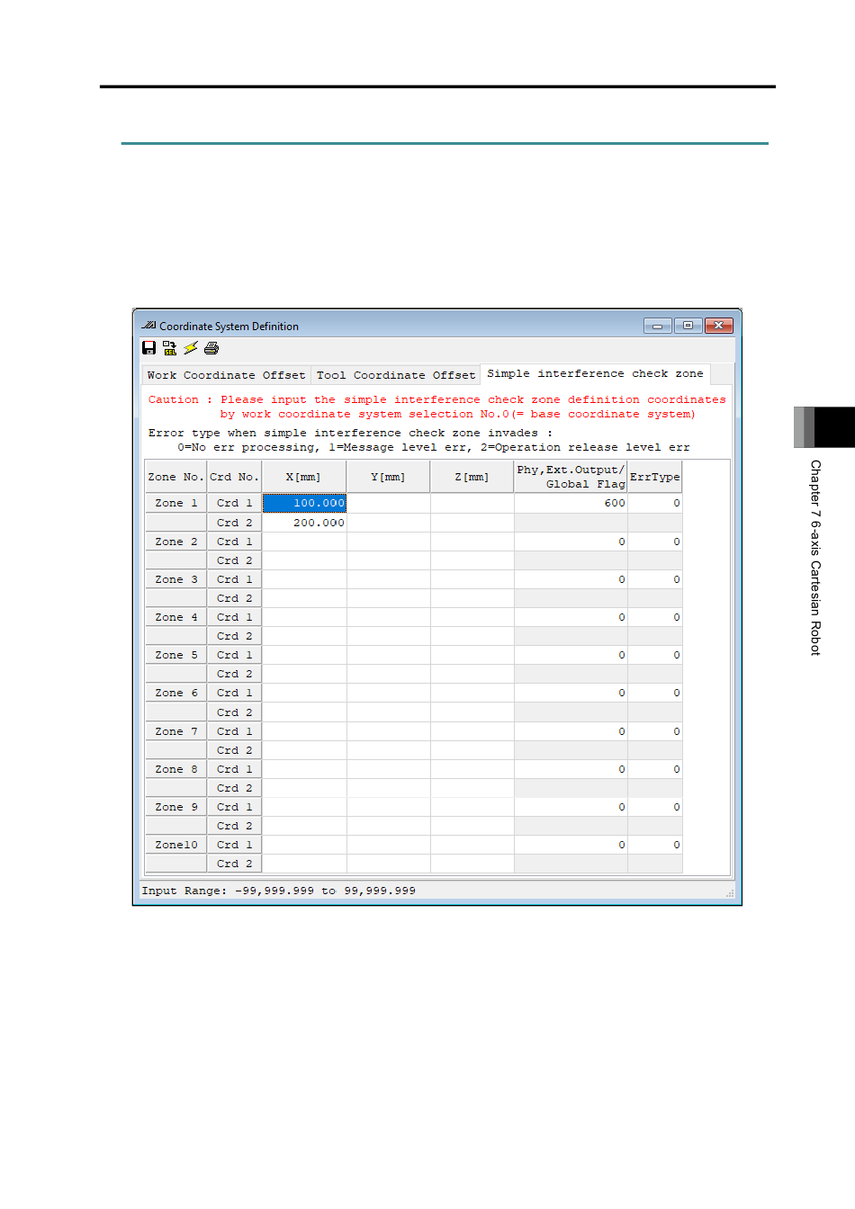This screenshot has width=855, height=1209.
Task: Click the ErrType column header
Action: pyautogui.click(x=654, y=477)
